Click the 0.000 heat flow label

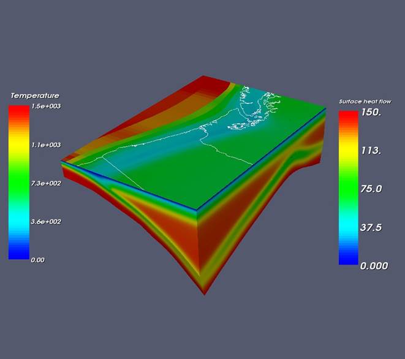coord(374,266)
